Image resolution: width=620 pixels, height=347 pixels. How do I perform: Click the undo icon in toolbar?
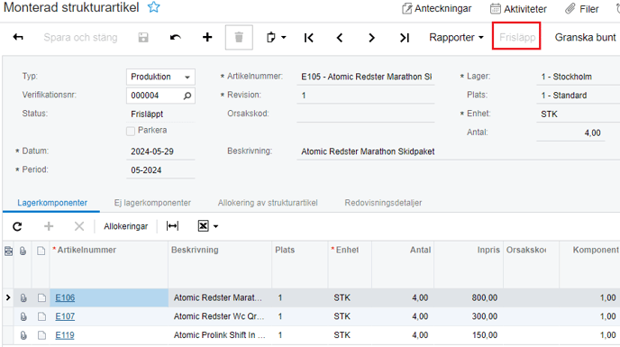coord(175,37)
